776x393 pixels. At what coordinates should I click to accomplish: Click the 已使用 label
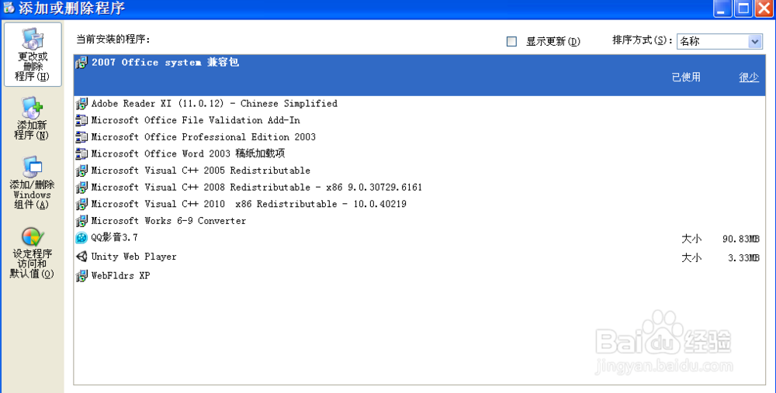[686, 77]
